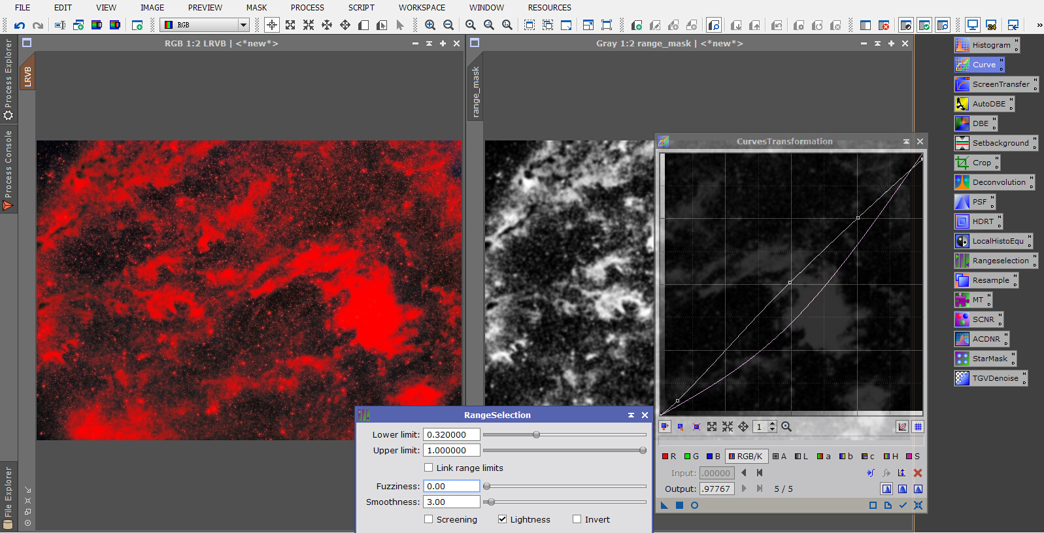Click the select first point icon in CurvesTransformation
This screenshot has width=1044, height=533.
[x=760, y=473]
